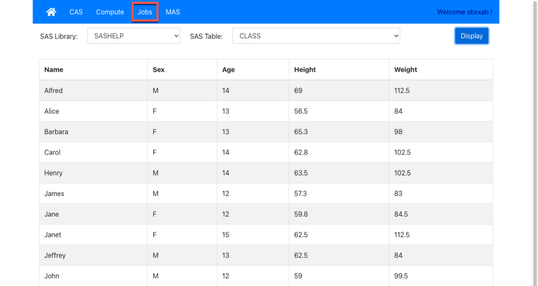
Task: Expand the SAS Table dropdown
Action: pos(316,36)
